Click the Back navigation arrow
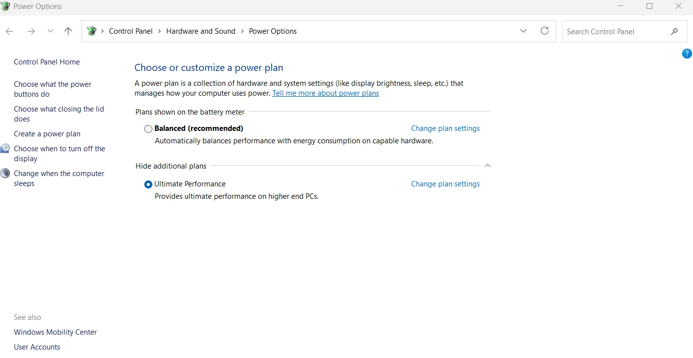Viewport: 693px width, 358px height. click(9, 31)
